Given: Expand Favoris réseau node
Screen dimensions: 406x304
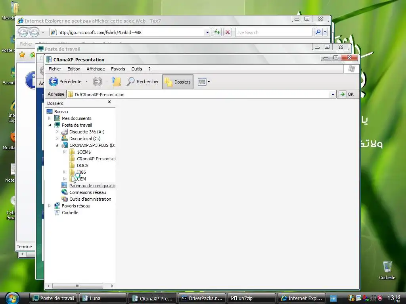Looking at the screenshot, I should (x=50, y=206).
